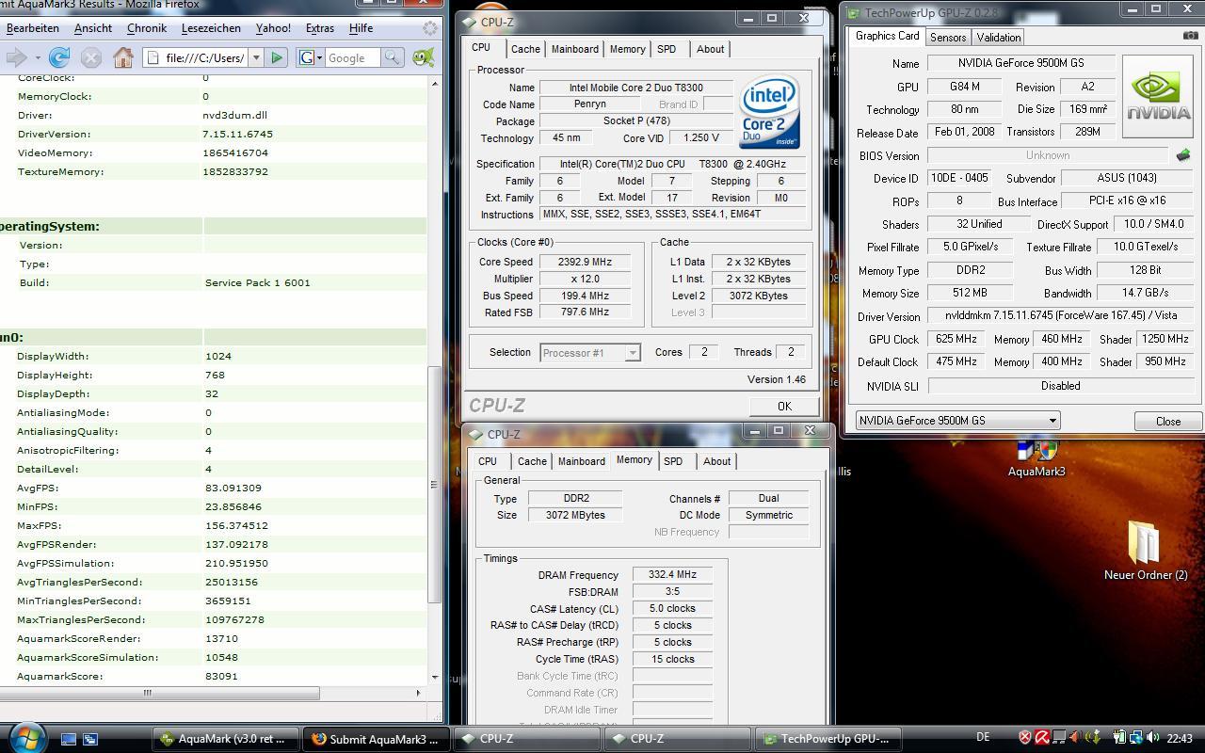This screenshot has height=753, width=1205.
Task: Open the forward history dropdown arrow
Action: pos(40,58)
